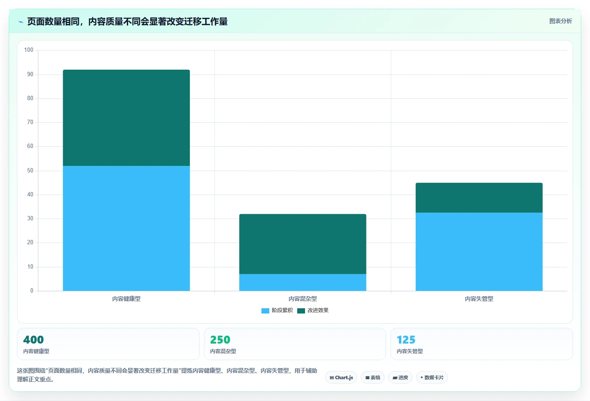Screen dimensions: 590x401
Task: Click the Chart.js tag chip
Action: (x=341, y=377)
